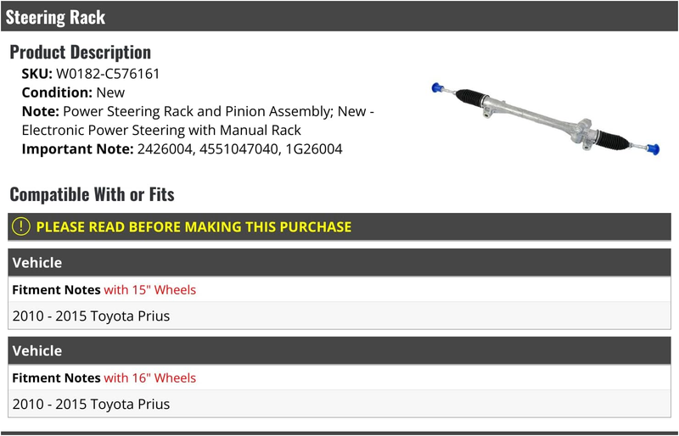The height and width of the screenshot is (436, 679).
Task: Click the Fitment Notes label for 16" wheels
Action: (56, 377)
